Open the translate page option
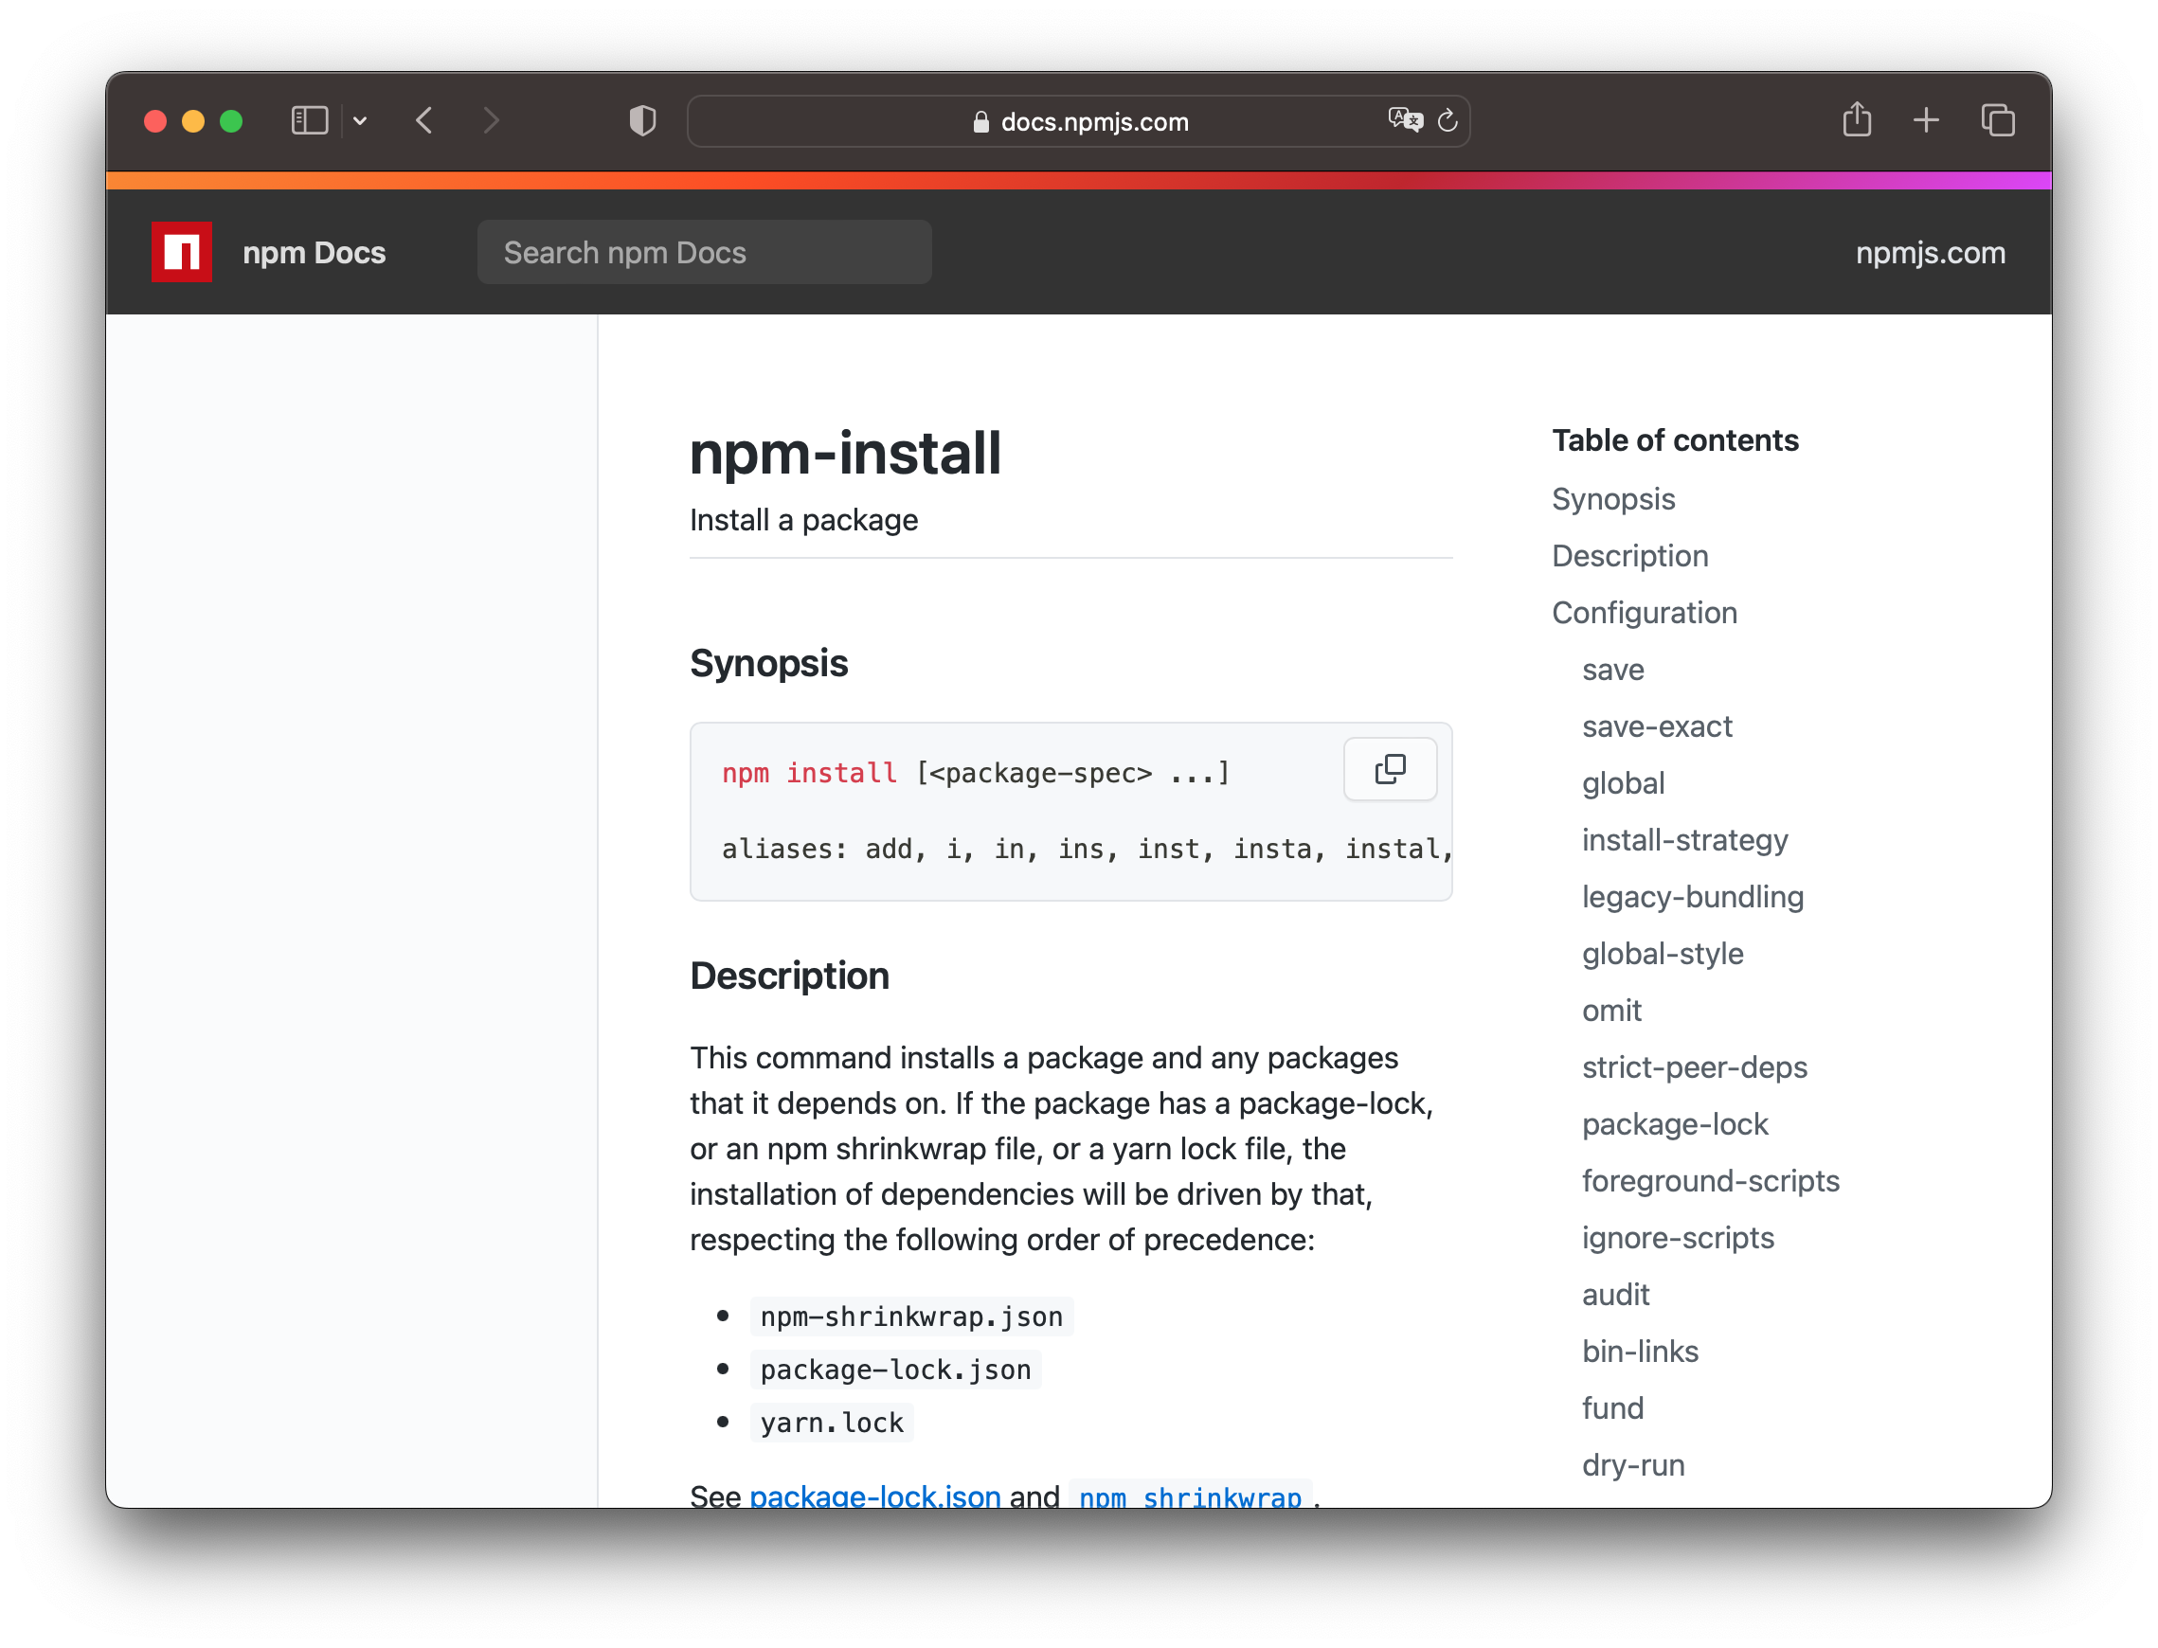The image size is (2158, 1648). [x=1405, y=120]
